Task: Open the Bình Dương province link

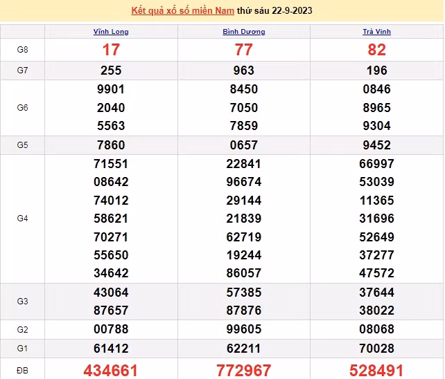Action: tap(244, 31)
